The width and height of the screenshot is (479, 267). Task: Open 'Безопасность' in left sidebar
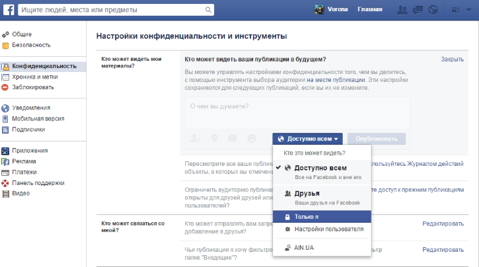tap(30, 45)
